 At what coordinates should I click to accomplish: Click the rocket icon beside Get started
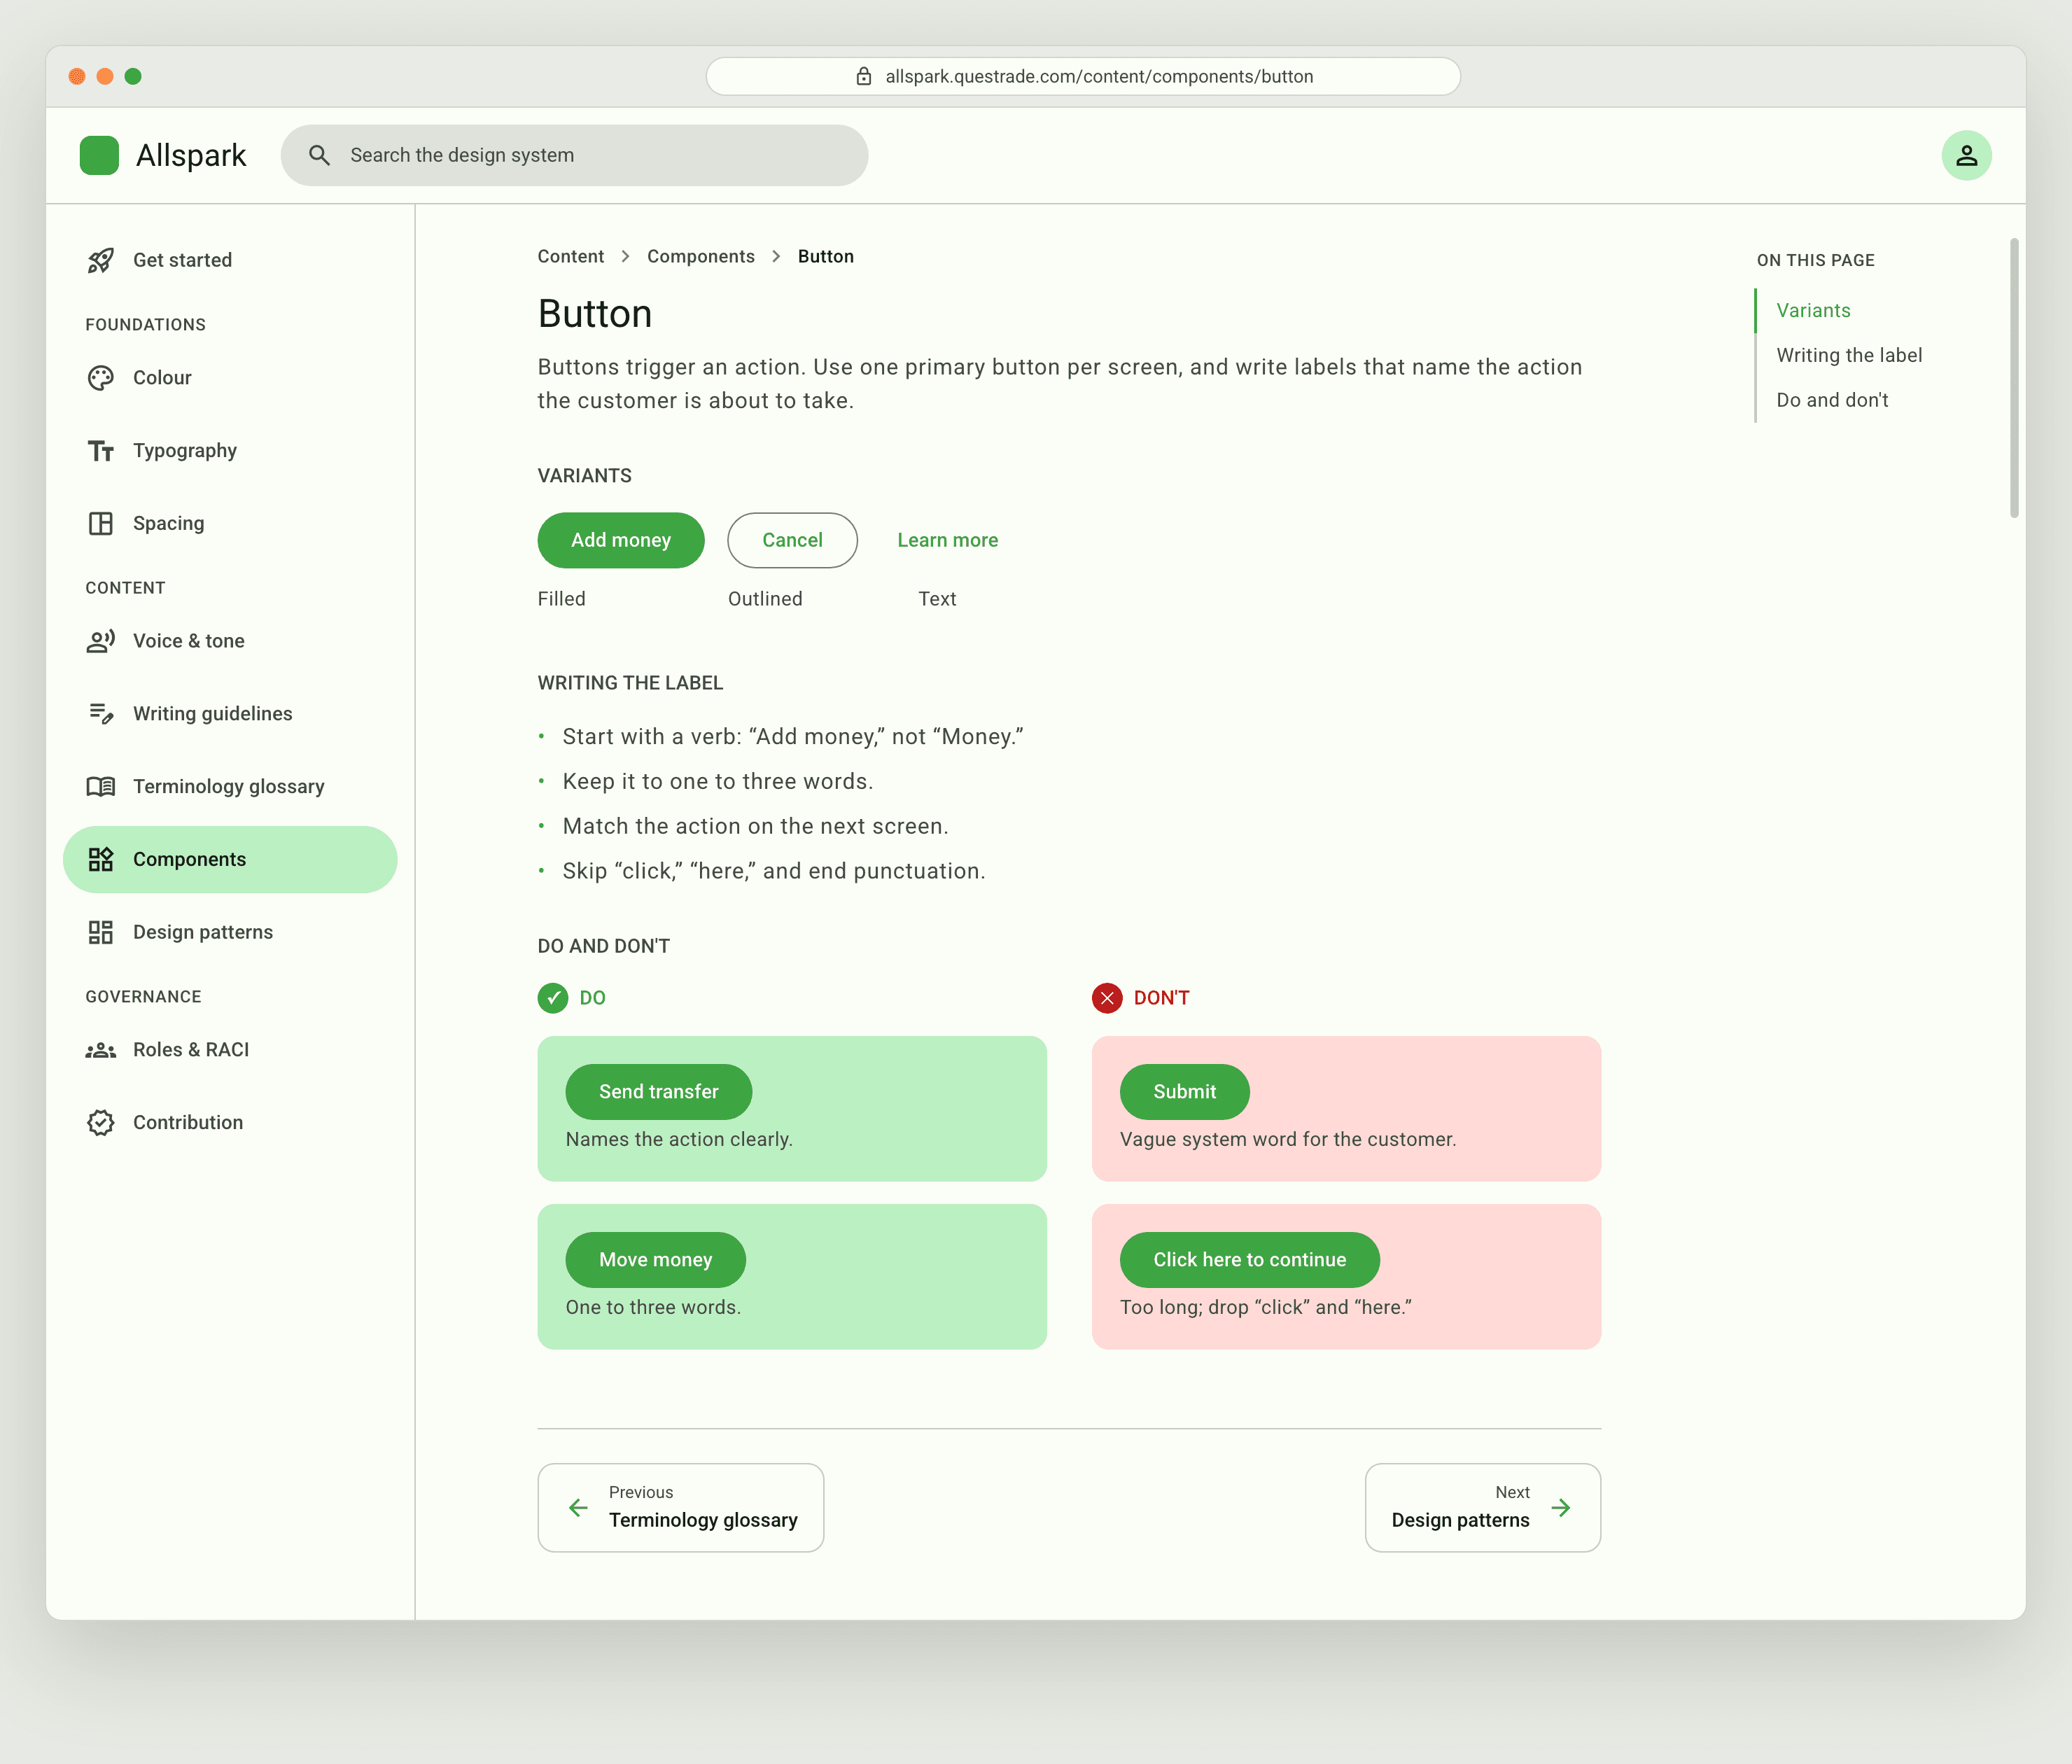click(x=101, y=260)
